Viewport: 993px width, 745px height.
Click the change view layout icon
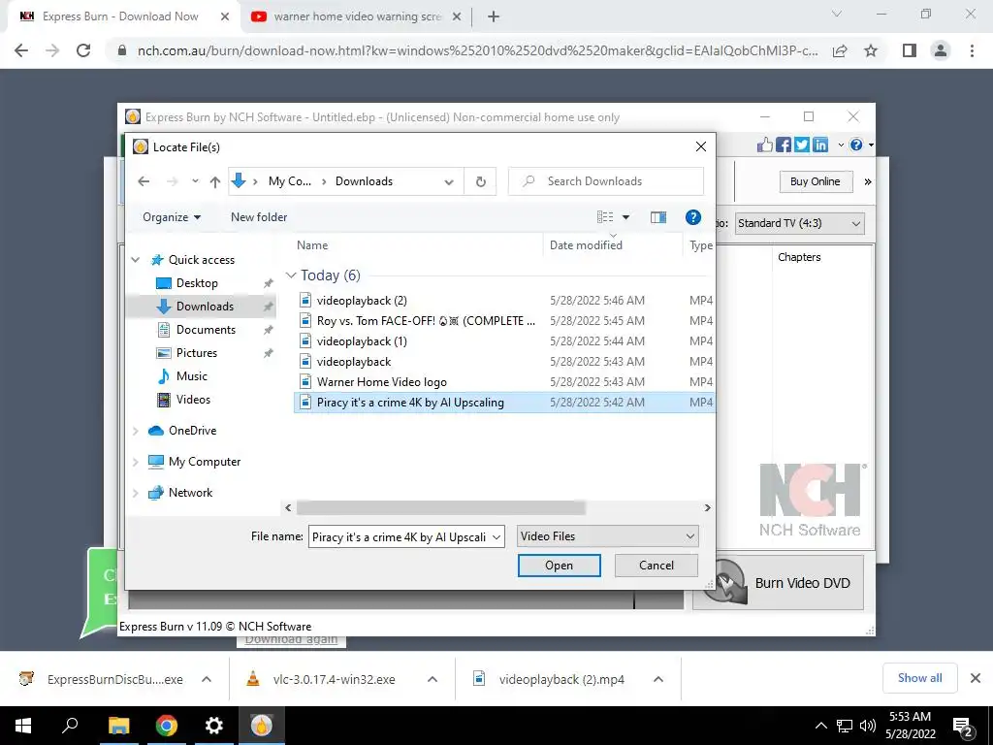coord(605,217)
